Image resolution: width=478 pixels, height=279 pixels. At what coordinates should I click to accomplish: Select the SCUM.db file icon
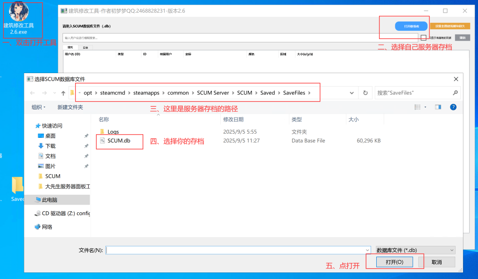(x=103, y=141)
